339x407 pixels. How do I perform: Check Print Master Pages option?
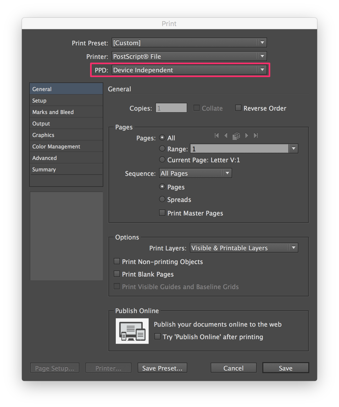pyautogui.click(x=162, y=213)
